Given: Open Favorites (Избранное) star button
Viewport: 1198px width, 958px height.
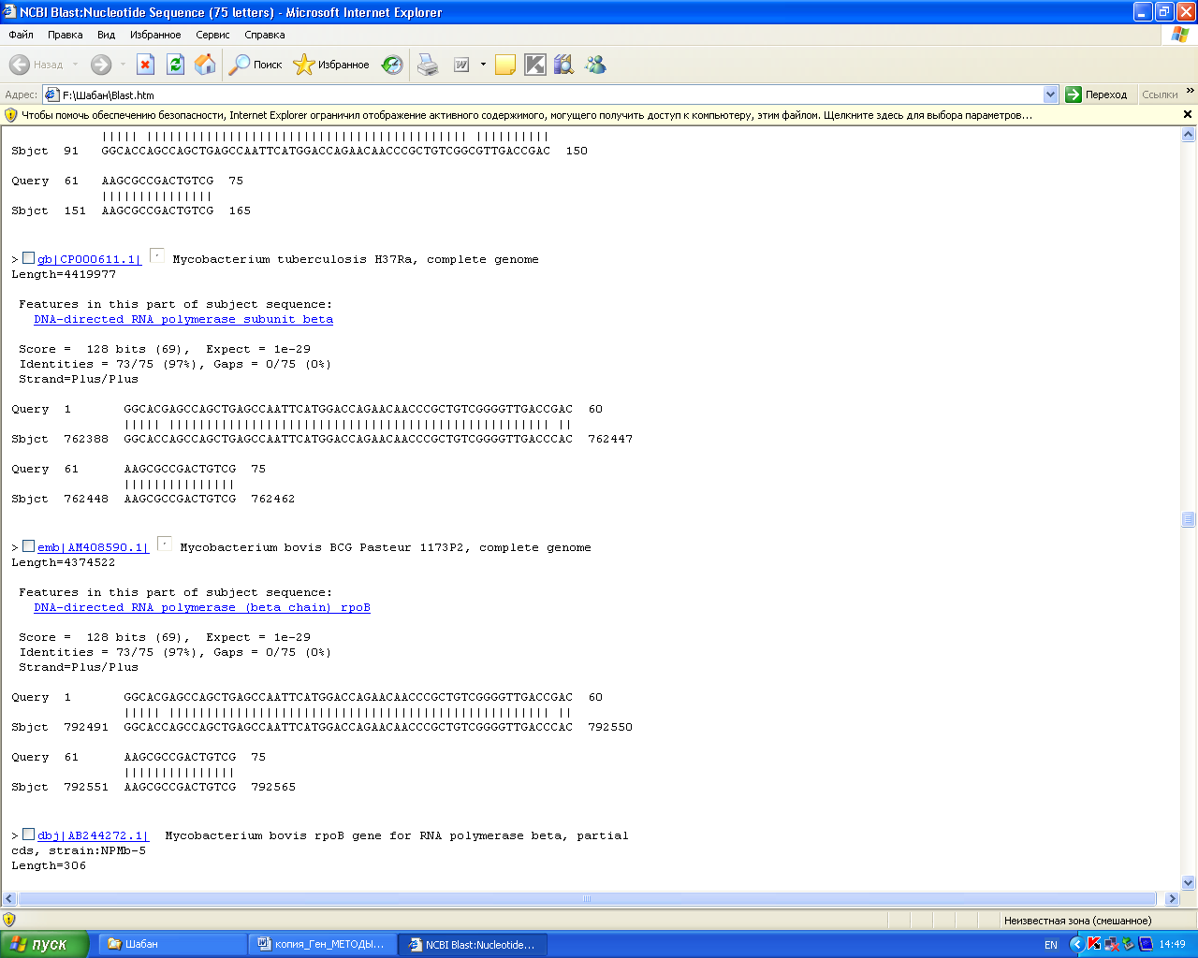Looking at the screenshot, I should click(x=331, y=65).
